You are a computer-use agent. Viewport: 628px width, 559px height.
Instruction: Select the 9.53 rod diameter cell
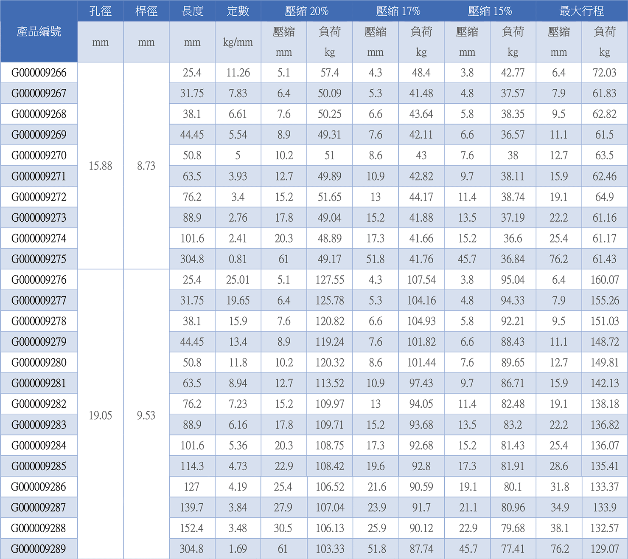[x=146, y=415]
